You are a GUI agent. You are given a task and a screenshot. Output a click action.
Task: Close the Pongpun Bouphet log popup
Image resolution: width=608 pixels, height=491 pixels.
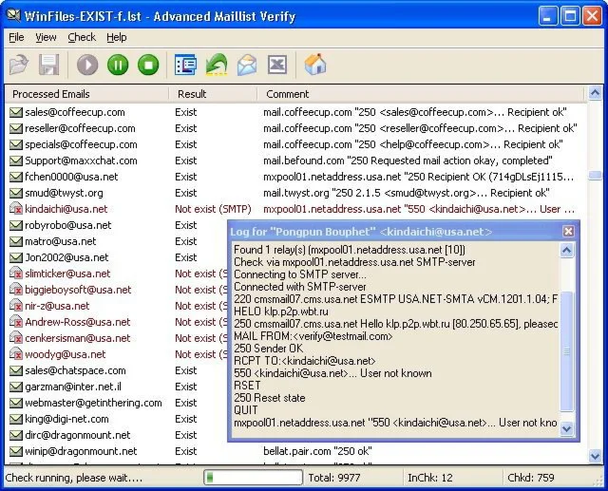(568, 231)
